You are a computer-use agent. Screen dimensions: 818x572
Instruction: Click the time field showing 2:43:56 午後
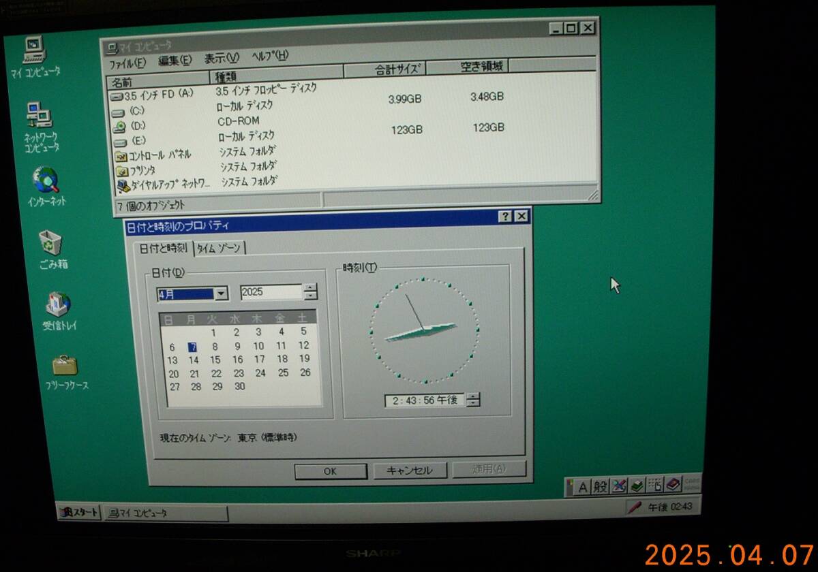(425, 400)
